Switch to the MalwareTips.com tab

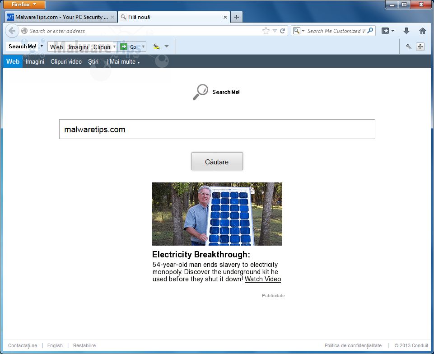[61, 17]
